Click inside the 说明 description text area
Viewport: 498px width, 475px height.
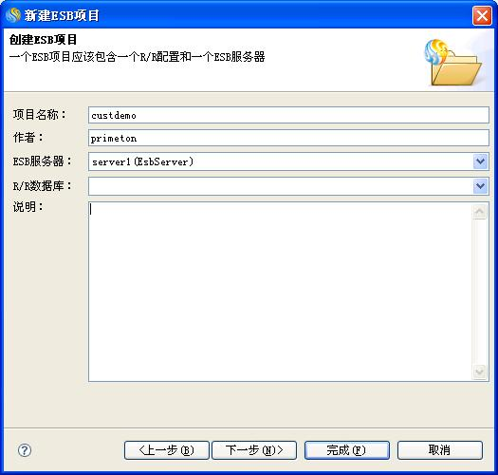(281, 292)
